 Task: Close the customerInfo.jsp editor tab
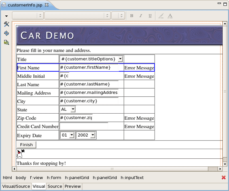click(x=47, y=5)
